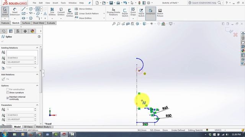Click the Spline help question icon
Viewport: 245px width, 137px height.
[39, 37]
